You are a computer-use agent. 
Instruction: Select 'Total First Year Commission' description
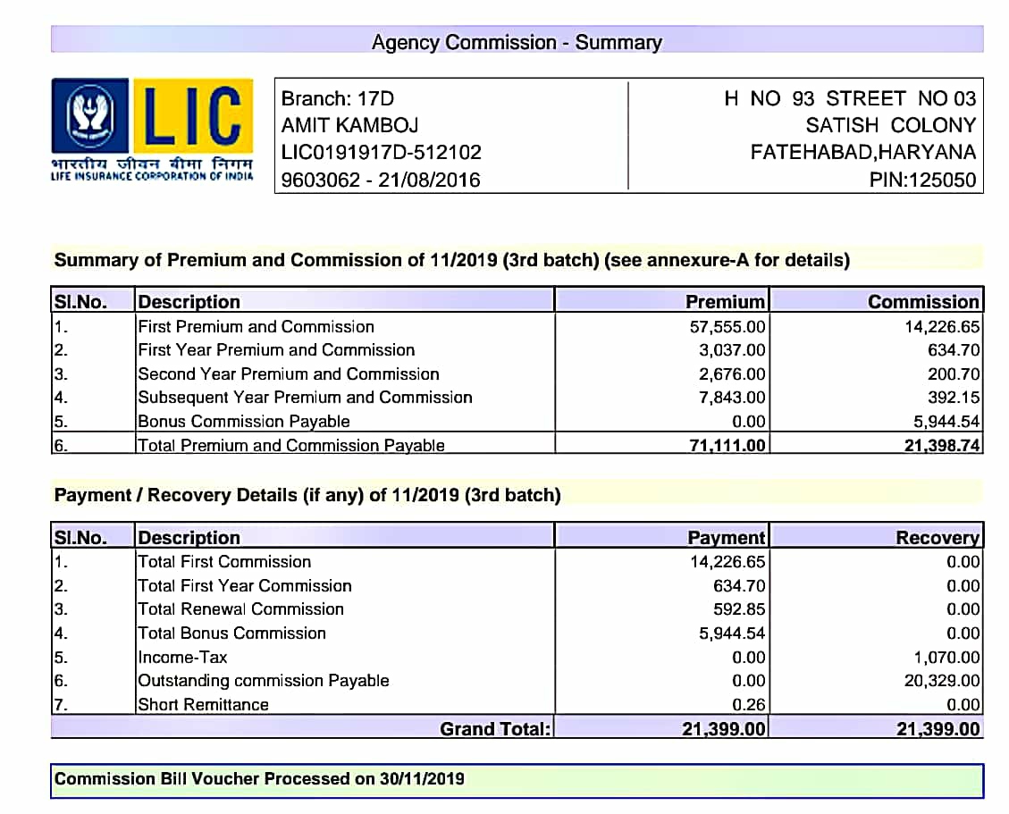(245, 585)
